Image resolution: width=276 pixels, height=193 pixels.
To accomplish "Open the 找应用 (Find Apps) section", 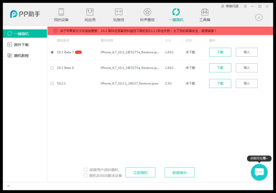I will pyautogui.click(x=90, y=15).
